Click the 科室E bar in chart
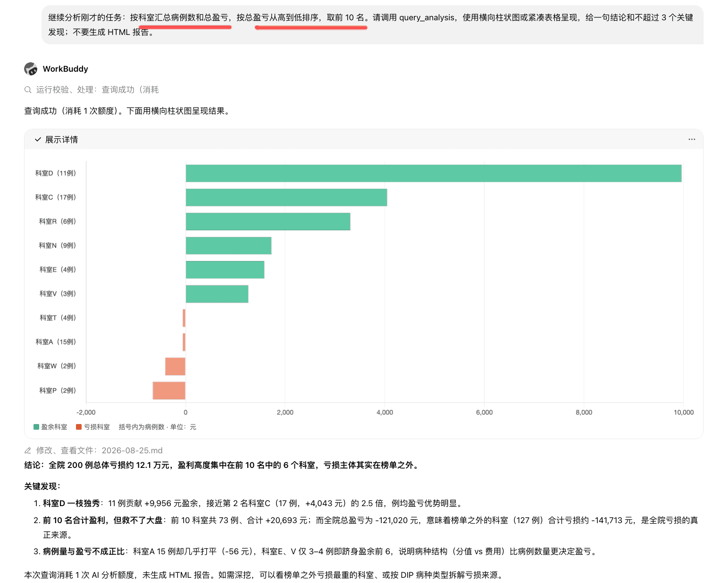This screenshot has width=722, height=583. pyautogui.click(x=225, y=269)
